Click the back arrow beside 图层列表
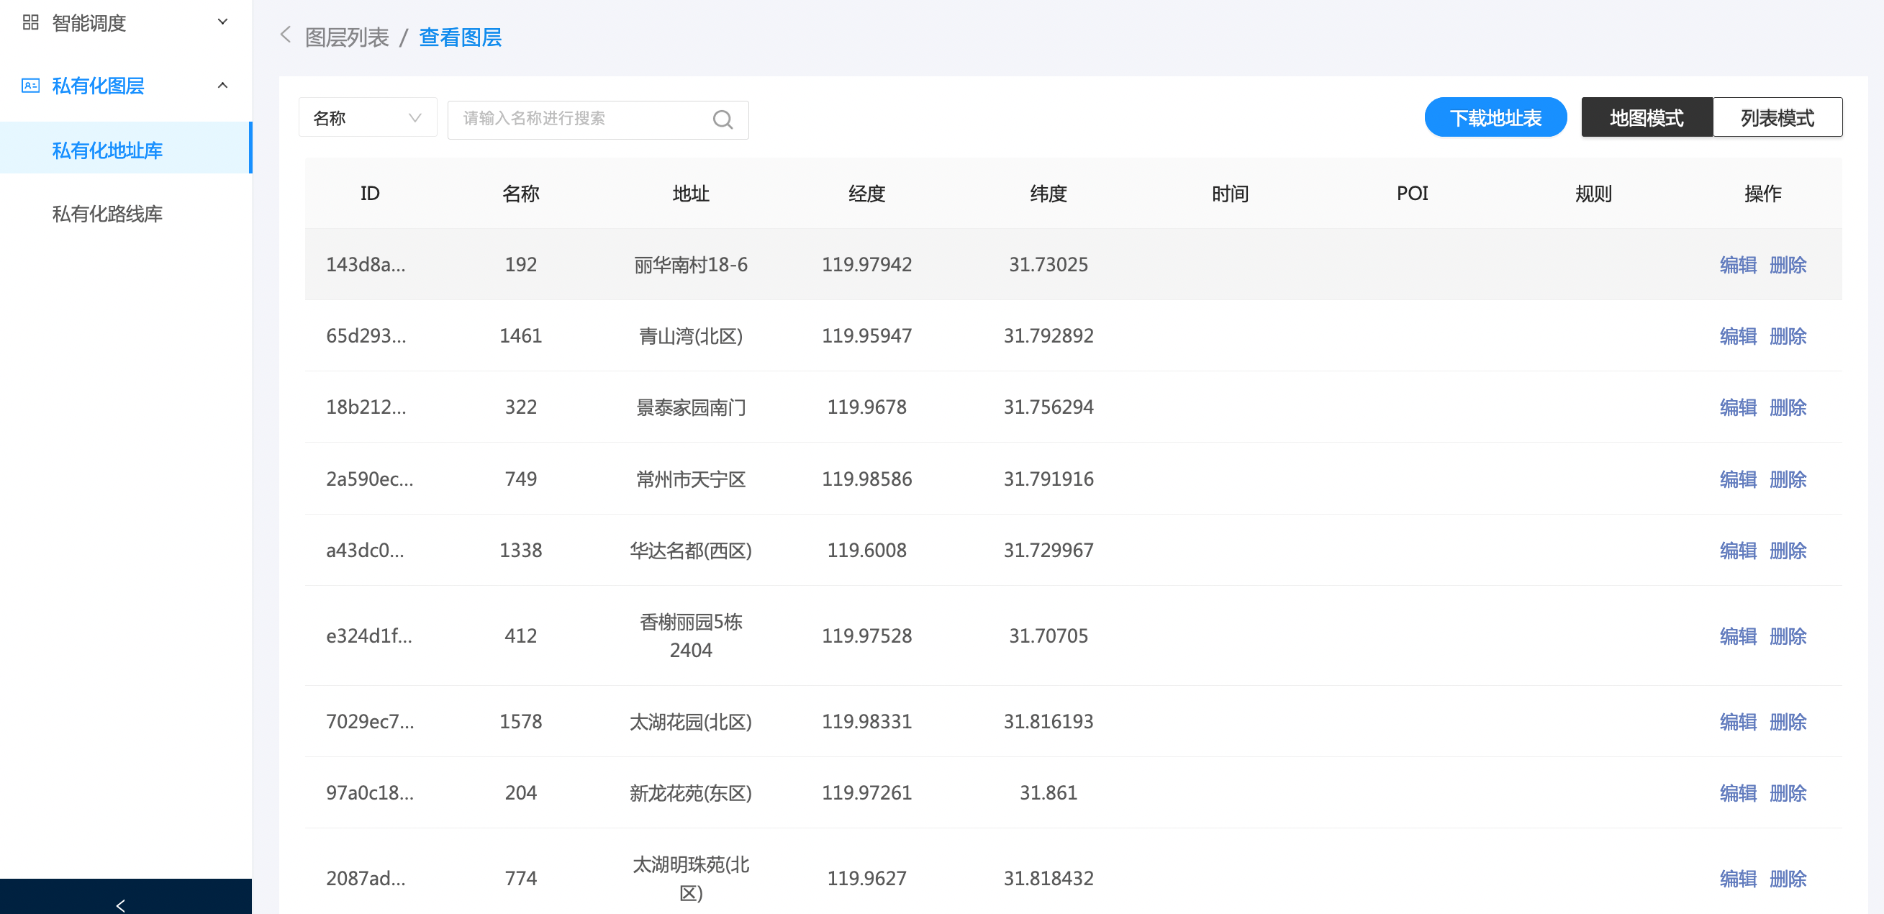This screenshot has height=914, width=1884. [286, 35]
